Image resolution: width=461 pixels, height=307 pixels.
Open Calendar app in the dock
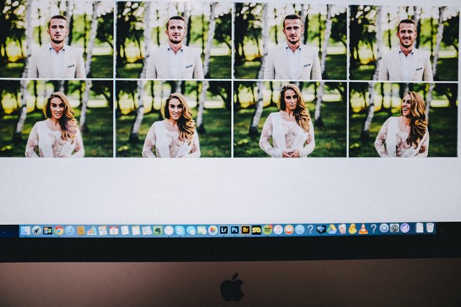click(114, 230)
